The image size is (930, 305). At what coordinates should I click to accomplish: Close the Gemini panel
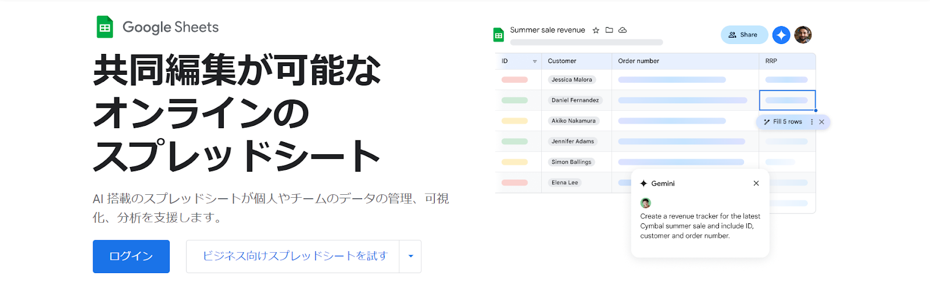point(756,183)
